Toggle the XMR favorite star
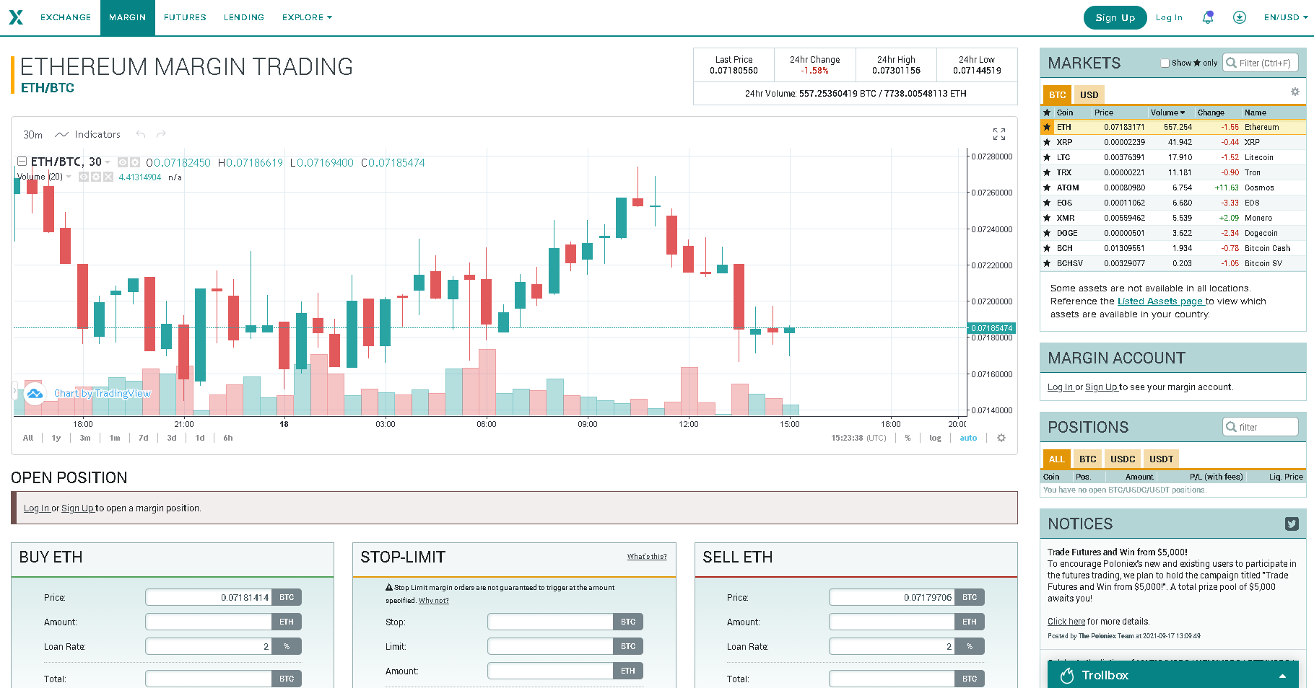 1047,218
